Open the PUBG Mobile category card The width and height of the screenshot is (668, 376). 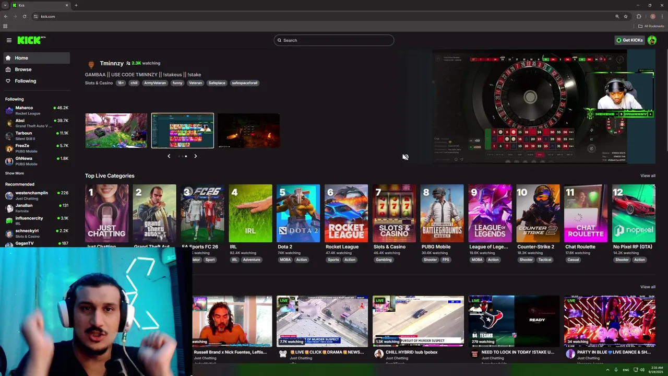point(442,213)
